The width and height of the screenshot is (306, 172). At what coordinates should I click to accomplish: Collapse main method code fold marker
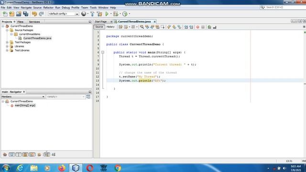pyautogui.click(x=103, y=52)
